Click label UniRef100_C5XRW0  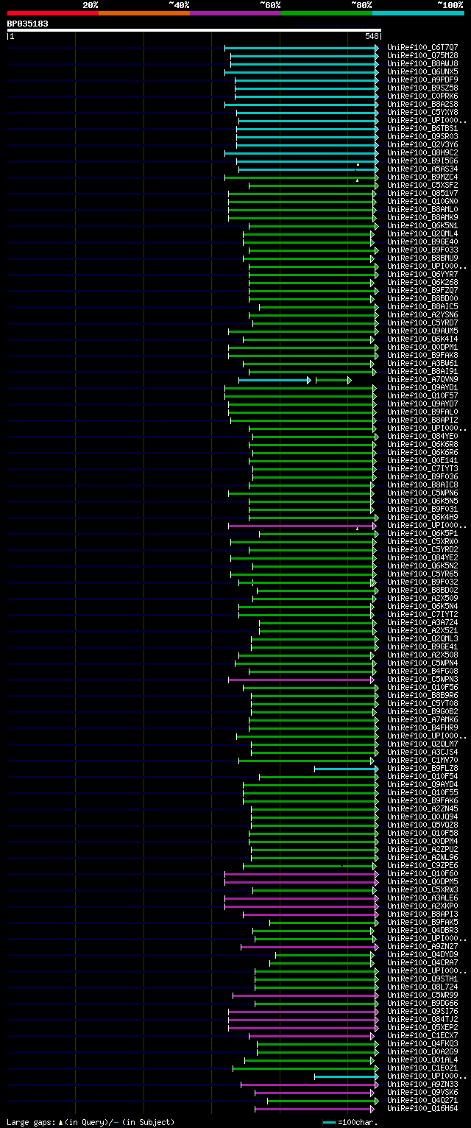pyautogui.click(x=422, y=541)
